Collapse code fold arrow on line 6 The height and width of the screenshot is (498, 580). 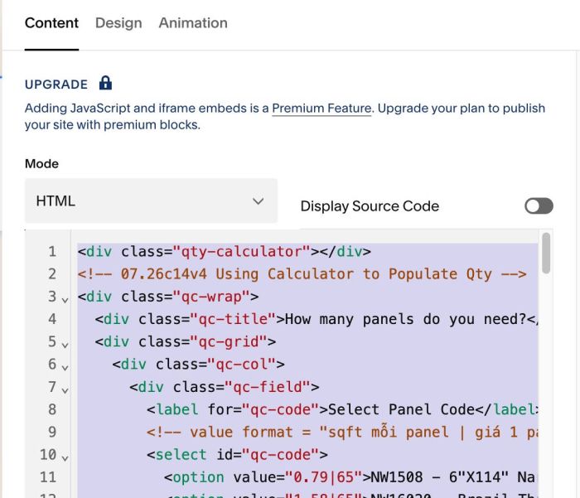(65, 368)
